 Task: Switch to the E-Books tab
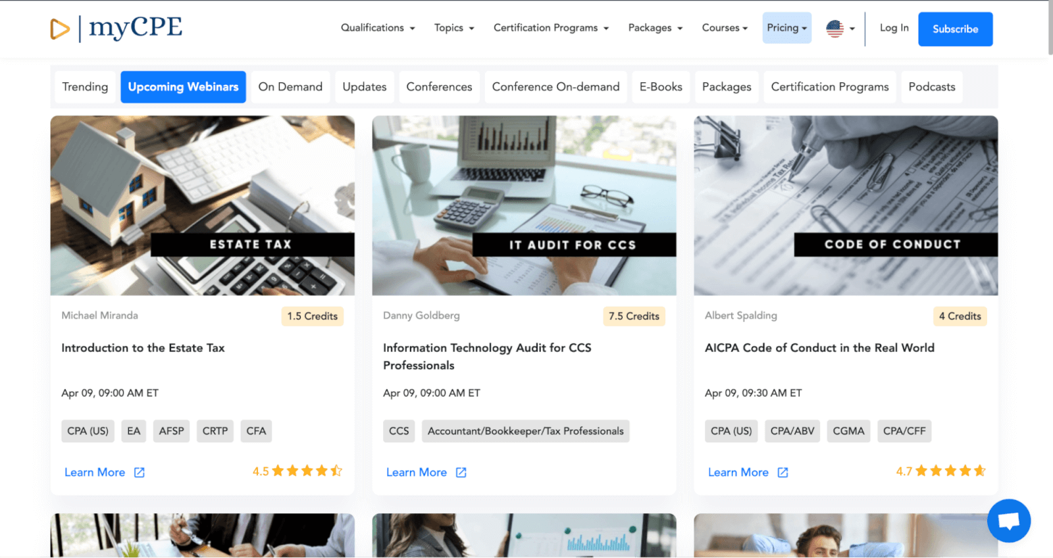pos(661,87)
